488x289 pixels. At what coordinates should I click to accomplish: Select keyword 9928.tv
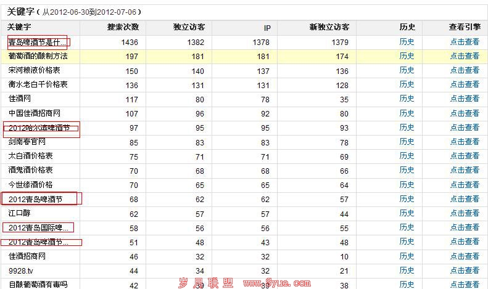(21, 271)
